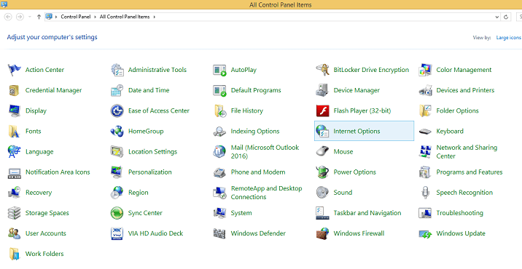The width and height of the screenshot is (522, 269).
Task: Open the View by Large icons dropdown
Action: 508,38
